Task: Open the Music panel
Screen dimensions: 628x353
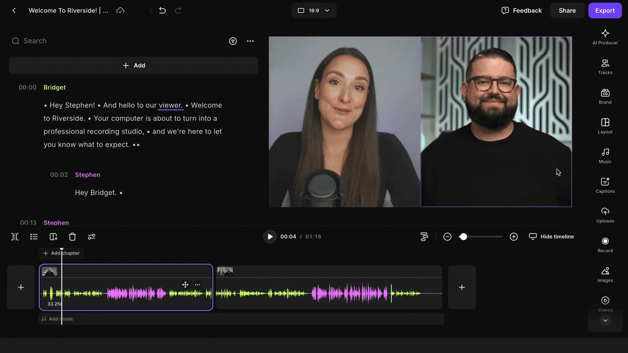Action: 605,156
